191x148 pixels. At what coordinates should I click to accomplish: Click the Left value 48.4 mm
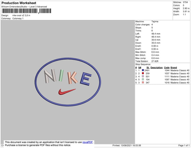tap(156, 34)
